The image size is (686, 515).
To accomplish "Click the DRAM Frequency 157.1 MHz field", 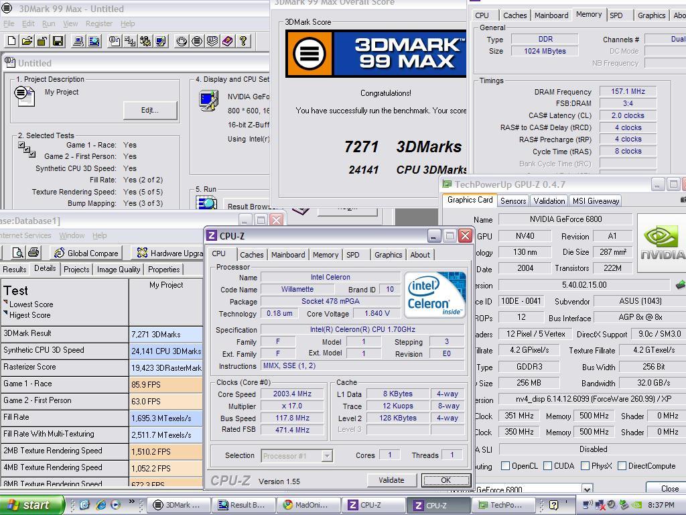I will click(628, 91).
